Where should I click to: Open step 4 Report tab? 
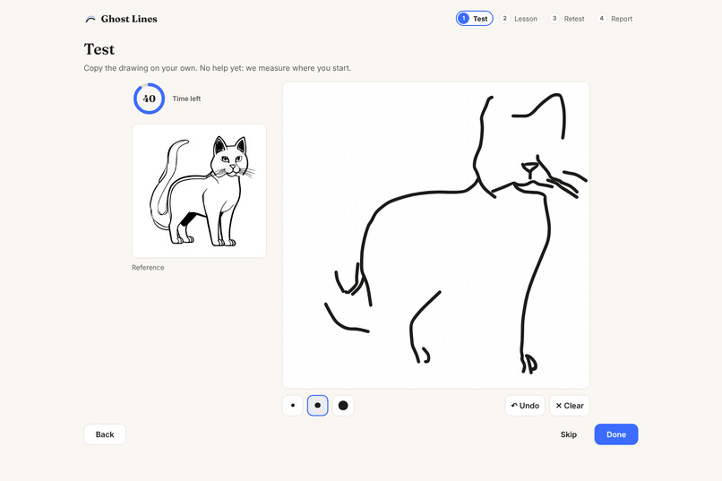[x=615, y=19]
